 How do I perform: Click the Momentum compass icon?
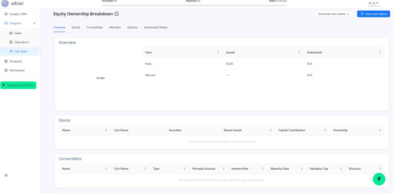(x=6, y=70)
